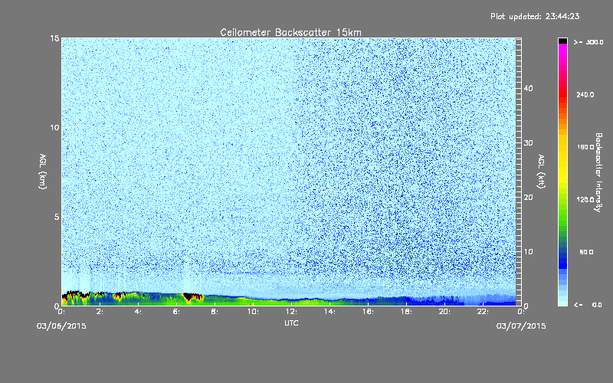
Task: Click the 15 km tick on left axis
Action: [x=54, y=38]
